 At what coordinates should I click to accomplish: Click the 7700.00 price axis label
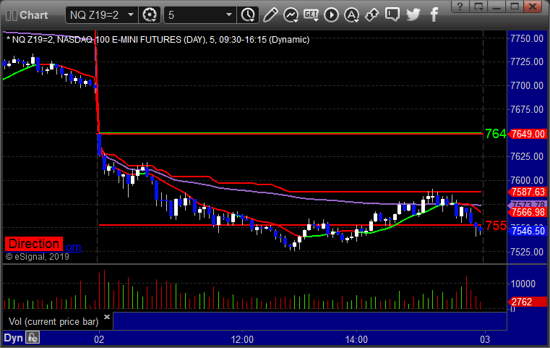click(527, 85)
